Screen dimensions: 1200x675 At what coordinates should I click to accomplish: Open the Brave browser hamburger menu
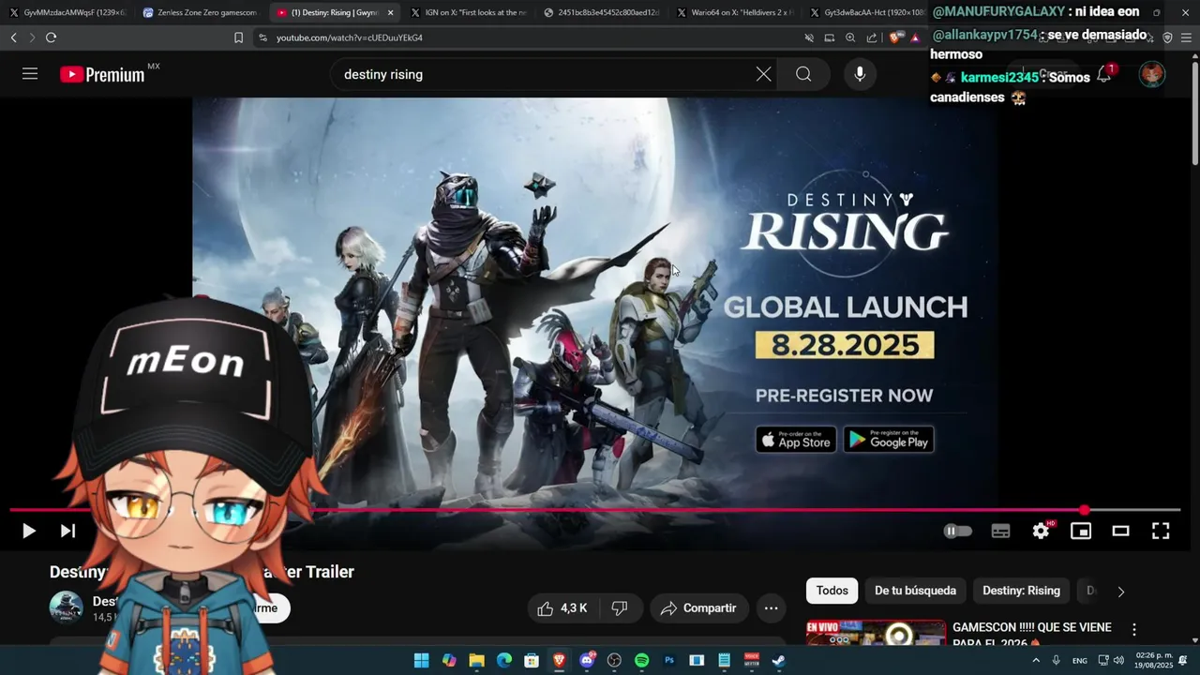click(1186, 37)
